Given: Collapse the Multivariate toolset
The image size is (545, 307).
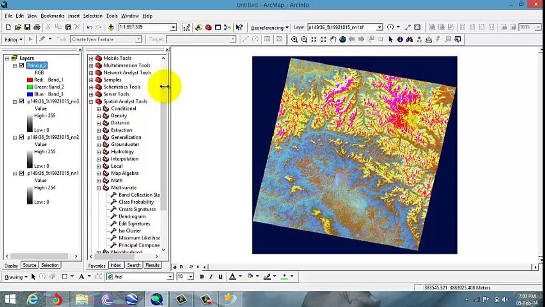Looking at the screenshot, I should pyautogui.click(x=99, y=188).
